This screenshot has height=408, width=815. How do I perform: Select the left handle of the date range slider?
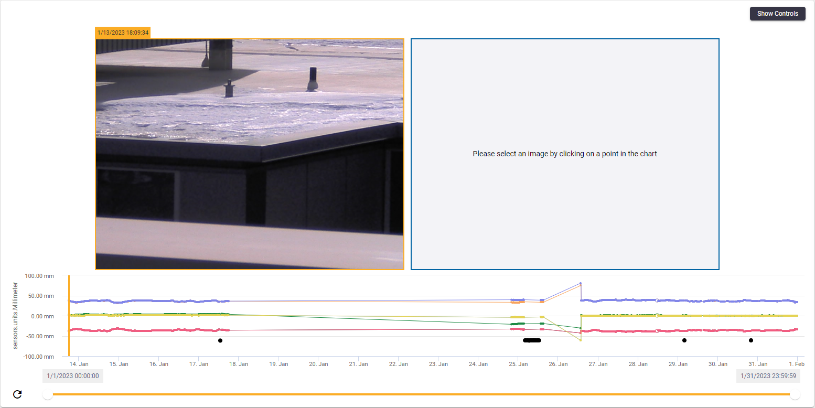[x=48, y=394]
